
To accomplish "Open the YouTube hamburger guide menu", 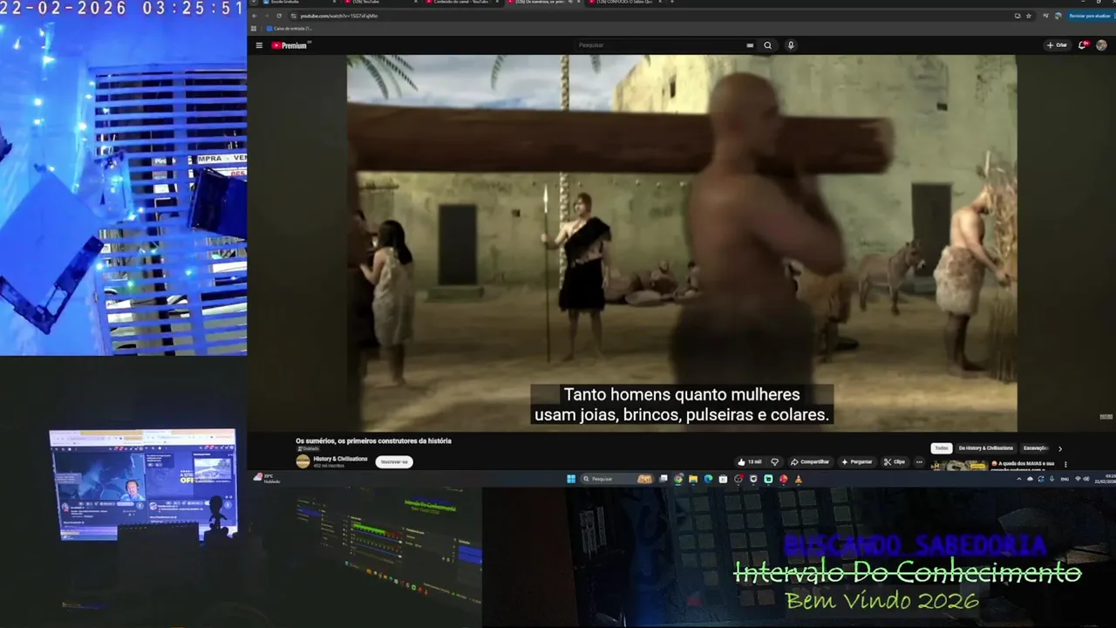I will tap(259, 45).
